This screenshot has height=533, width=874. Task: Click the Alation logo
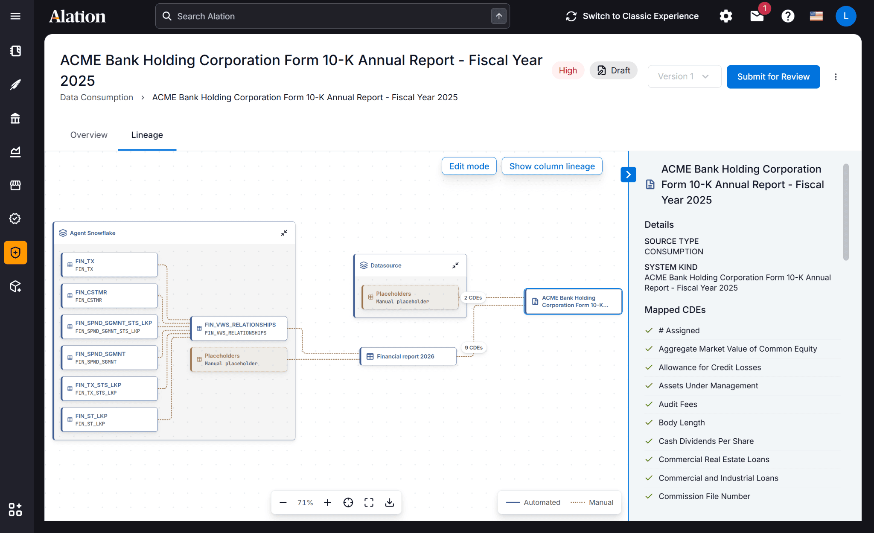point(77,16)
